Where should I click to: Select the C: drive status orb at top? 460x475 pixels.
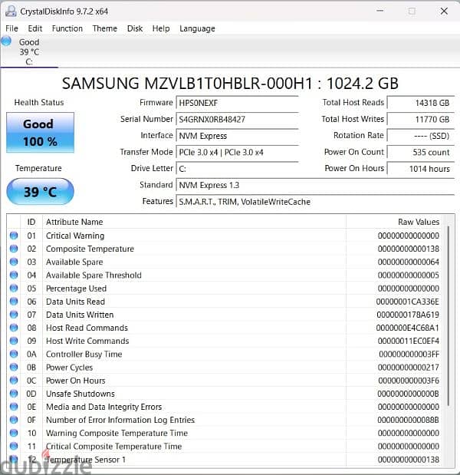[x=6, y=41]
